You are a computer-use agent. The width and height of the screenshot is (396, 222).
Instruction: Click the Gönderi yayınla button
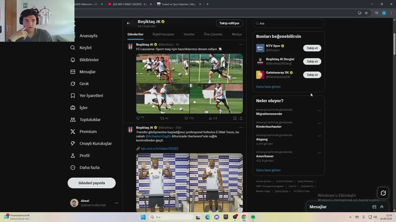tap(92, 183)
